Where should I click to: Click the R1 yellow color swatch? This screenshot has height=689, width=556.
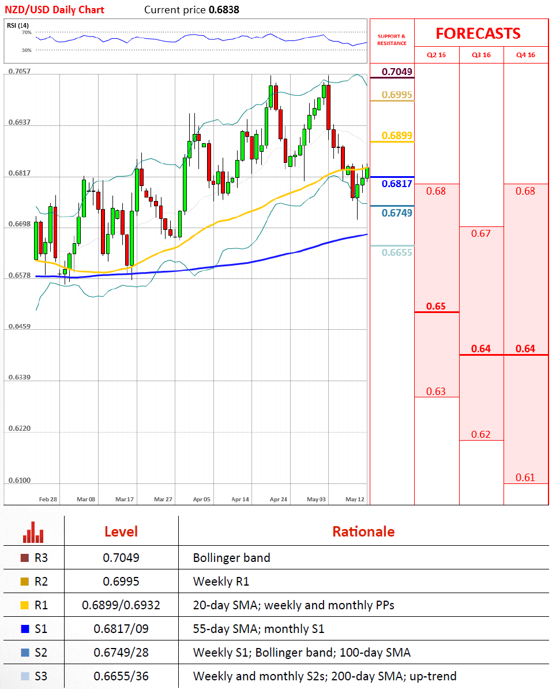click(24, 605)
